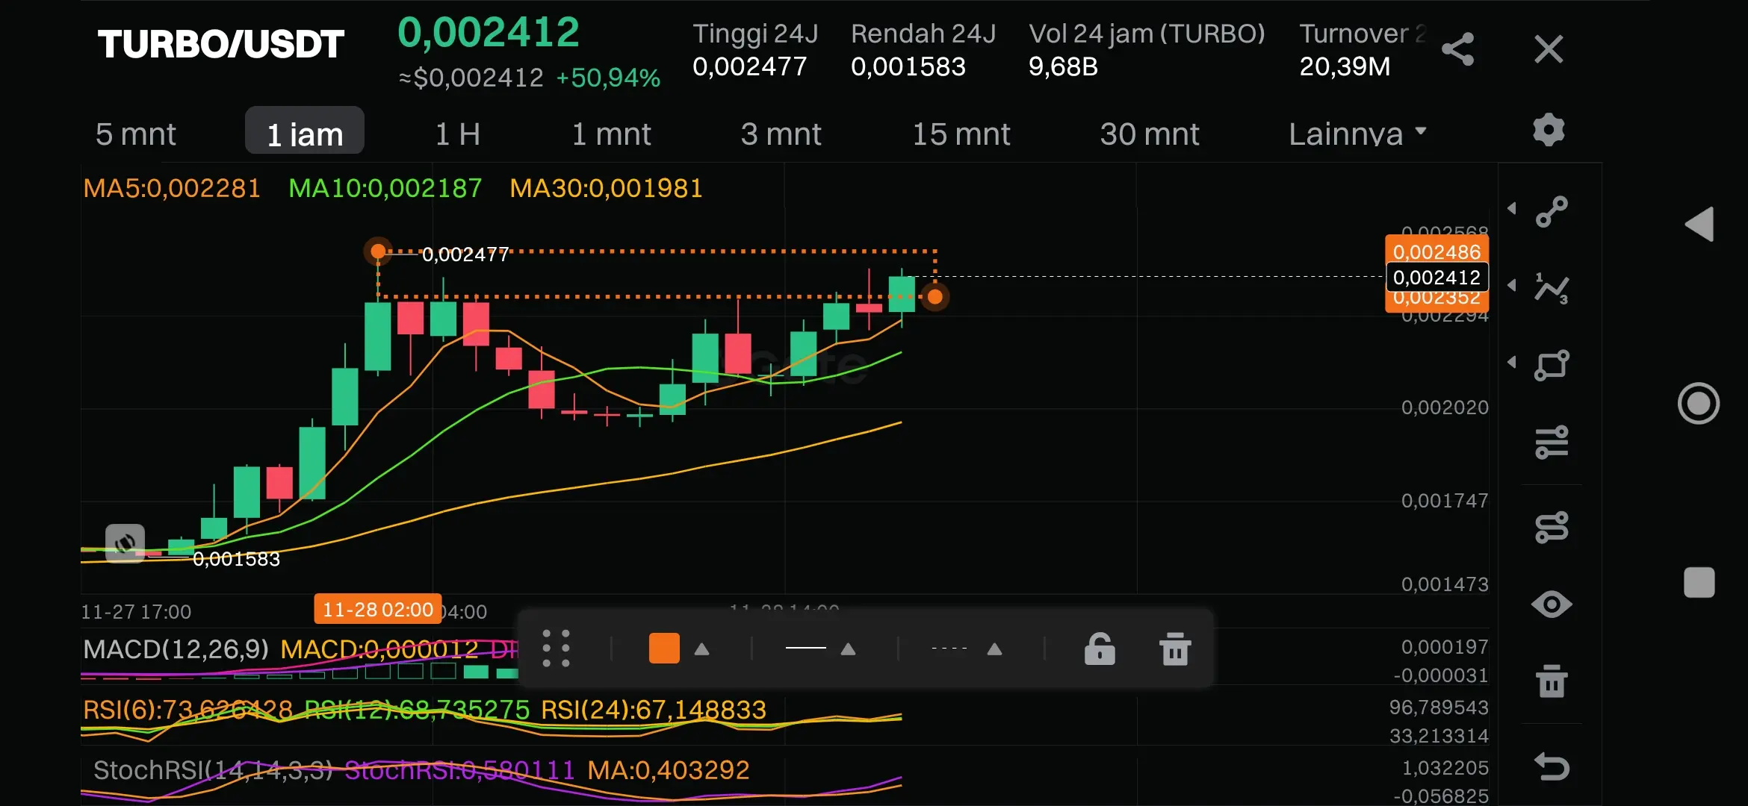
Task: Open chart settings gear icon
Action: 1549,131
